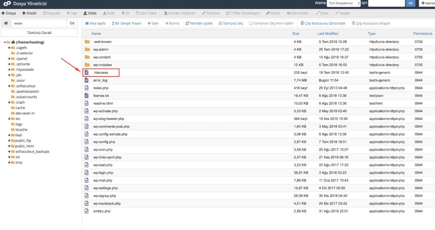Click Yeniden Adlandır rename tool
435x230 pixels.
pos(180,13)
